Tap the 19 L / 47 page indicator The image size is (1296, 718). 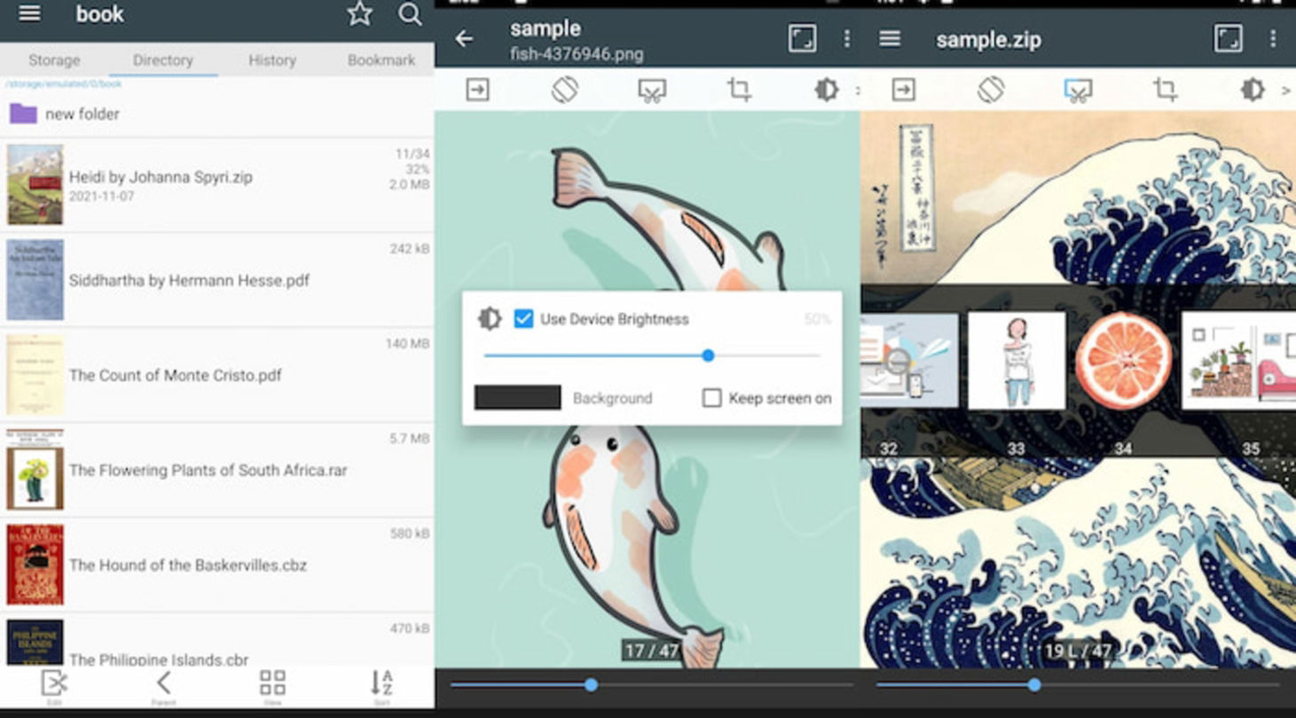(1078, 652)
